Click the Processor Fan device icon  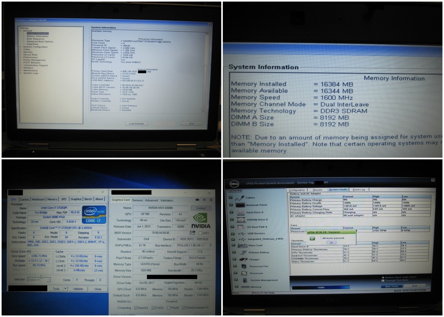pos(244,266)
